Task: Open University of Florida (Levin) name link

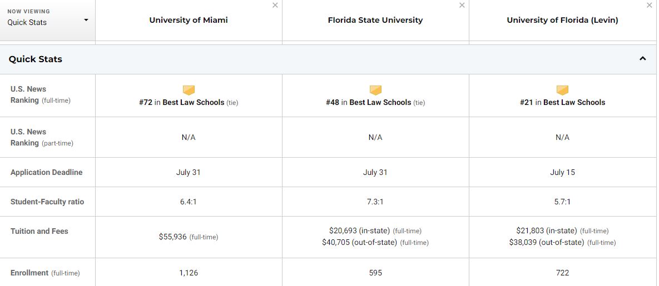Action: click(562, 20)
